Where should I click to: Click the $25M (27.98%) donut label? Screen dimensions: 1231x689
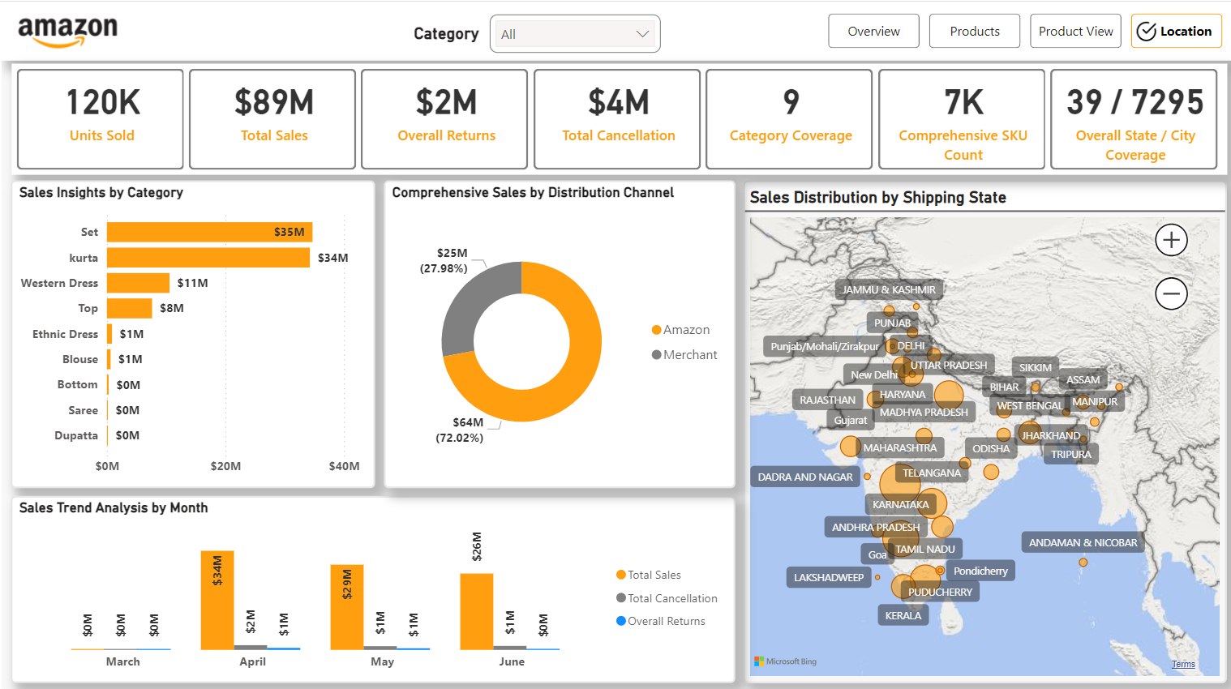444,260
